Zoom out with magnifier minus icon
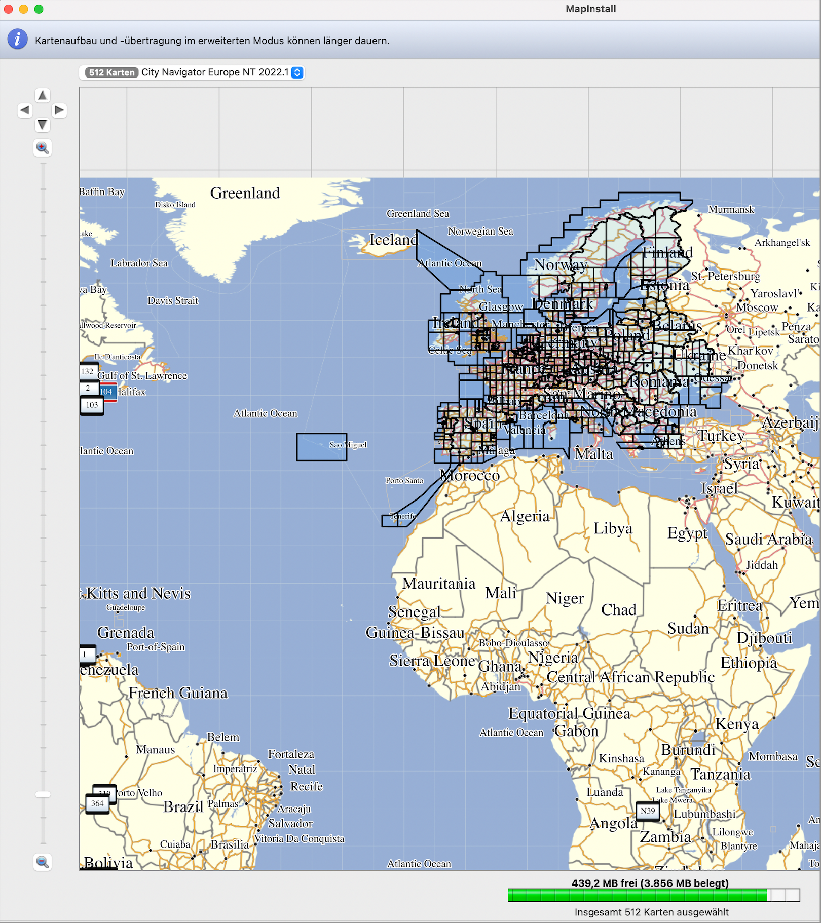This screenshot has width=821, height=923. pyautogui.click(x=43, y=862)
